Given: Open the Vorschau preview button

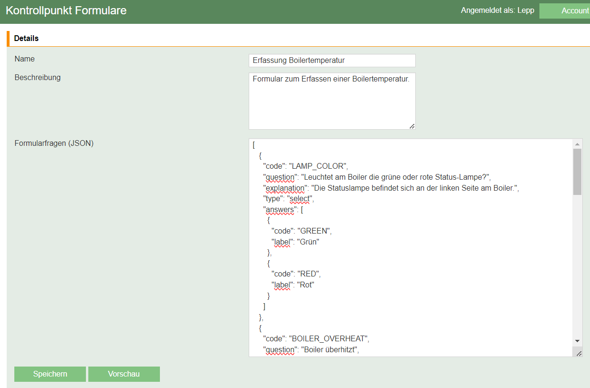Looking at the screenshot, I should [x=124, y=374].
